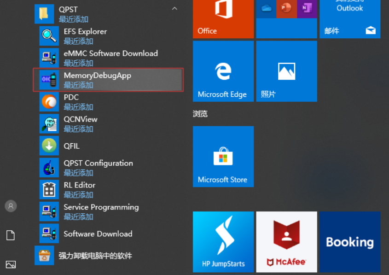389x275 pixels.
Task: Click the QPST Configuration text
Action: coord(98,163)
